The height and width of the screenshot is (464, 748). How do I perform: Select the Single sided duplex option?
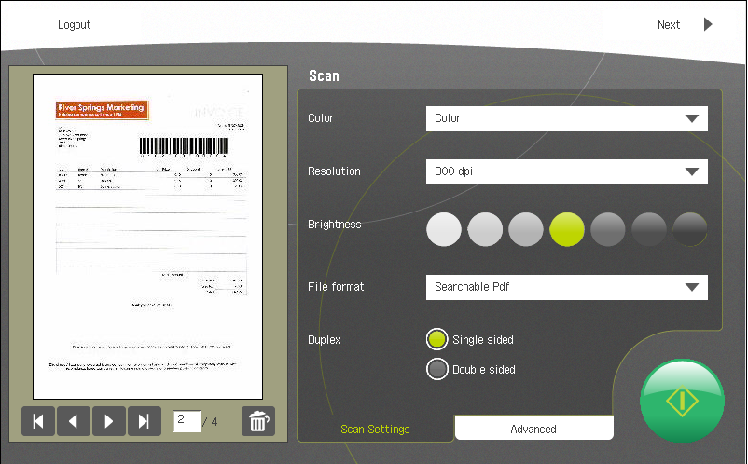pyautogui.click(x=437, y=340)
